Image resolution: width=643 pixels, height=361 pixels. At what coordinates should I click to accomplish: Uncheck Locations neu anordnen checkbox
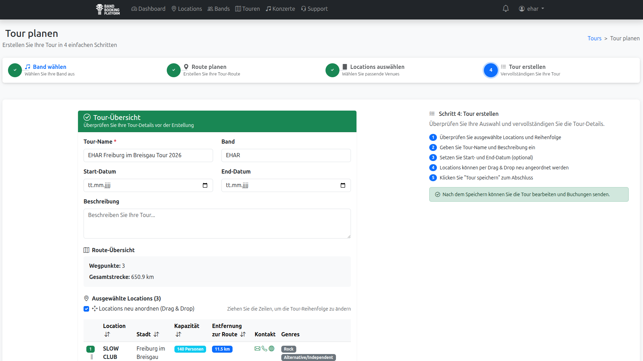tap(86, 309)
